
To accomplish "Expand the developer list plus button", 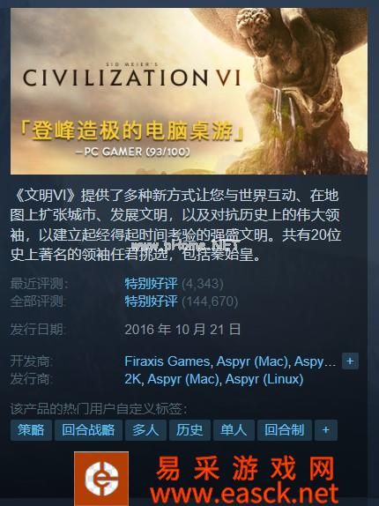I will tap(350, 361).
